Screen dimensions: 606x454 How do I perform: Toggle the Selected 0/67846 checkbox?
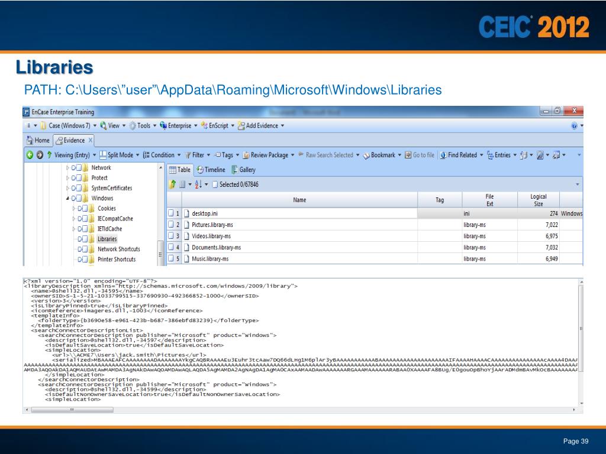click(x=215, y=184)
